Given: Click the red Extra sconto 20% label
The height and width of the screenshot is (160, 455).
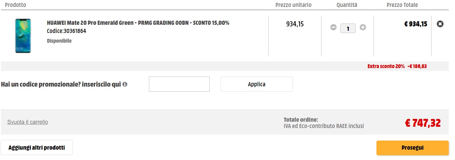Looking at the screenshot, I should [386, 67].
